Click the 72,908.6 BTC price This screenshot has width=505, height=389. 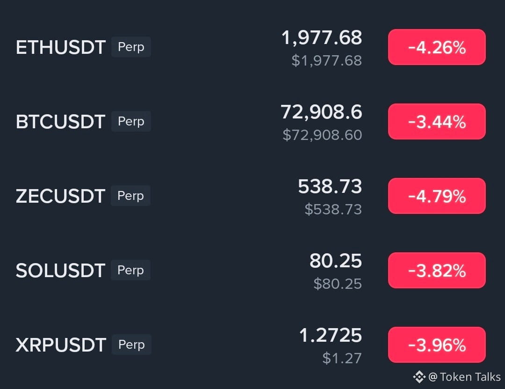pos(321,112)
